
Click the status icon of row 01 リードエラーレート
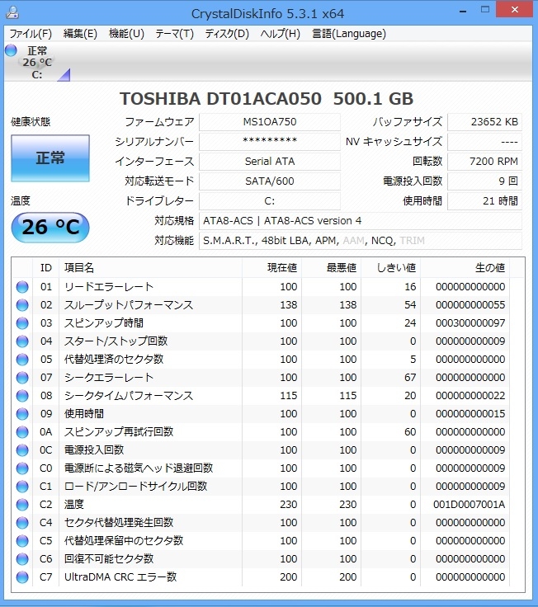(x=22, y=287)
